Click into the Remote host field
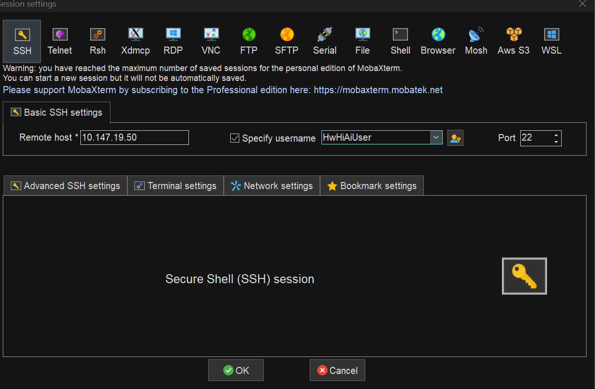This screenshot has width=595, height=389. [134, 138]
